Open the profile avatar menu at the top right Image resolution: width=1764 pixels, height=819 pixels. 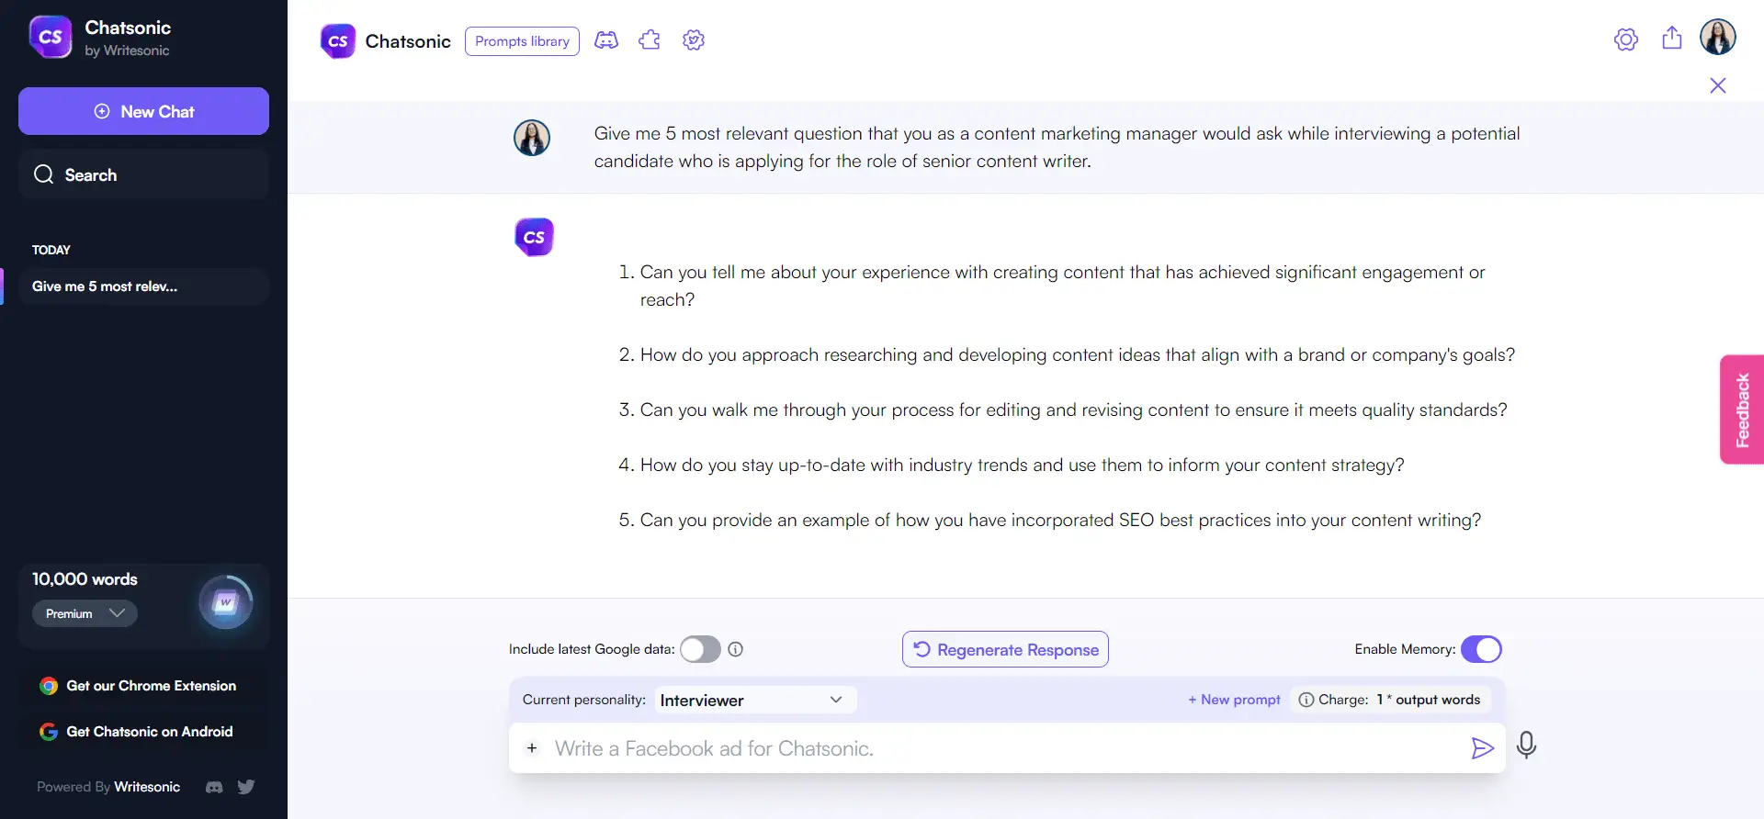pos(1718,38)
